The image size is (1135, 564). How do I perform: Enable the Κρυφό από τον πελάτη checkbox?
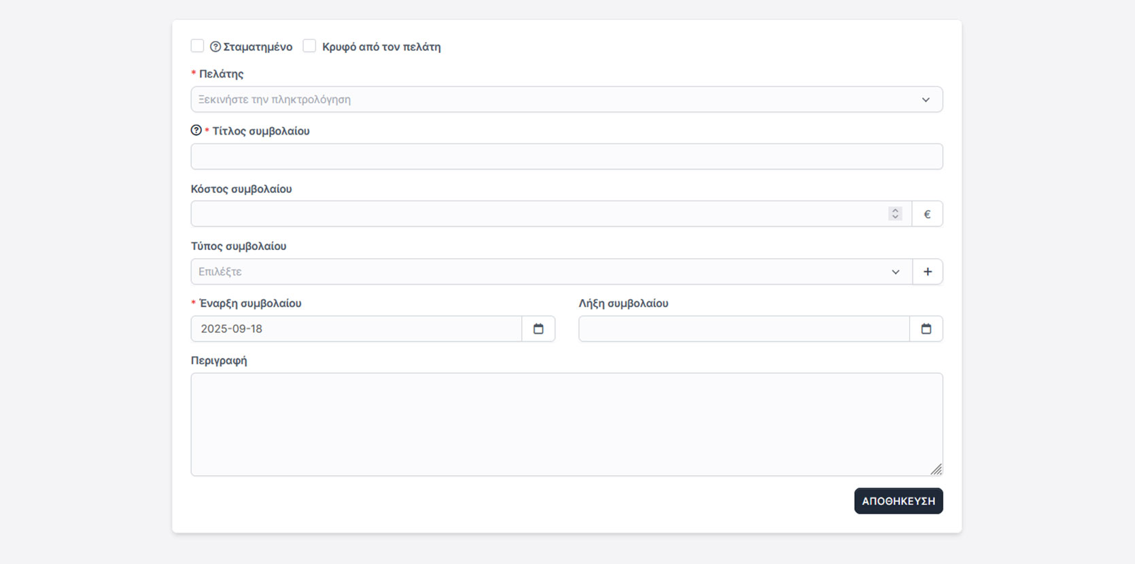click(x=309, y=46)
